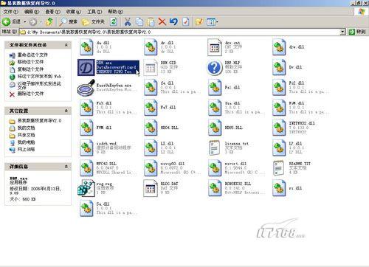This screenshot has height=267, width=369.
Task: Collapse the Details panel
Action: pos(66,167)
